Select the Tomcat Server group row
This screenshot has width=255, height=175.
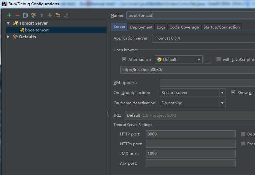[x=56, y=23]
